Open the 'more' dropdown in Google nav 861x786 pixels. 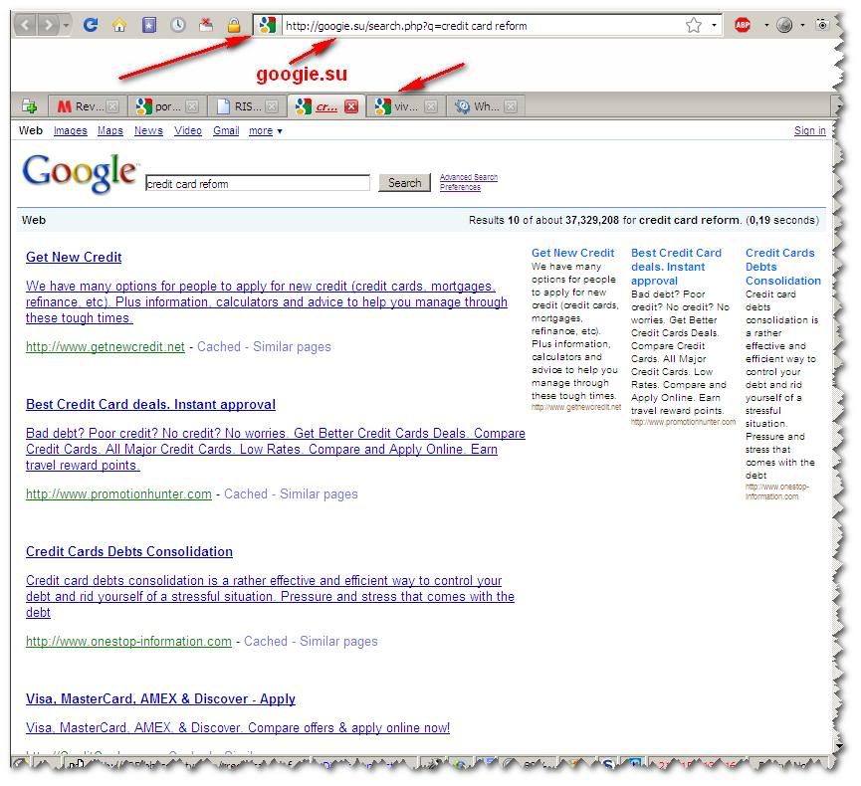point(264,130)
